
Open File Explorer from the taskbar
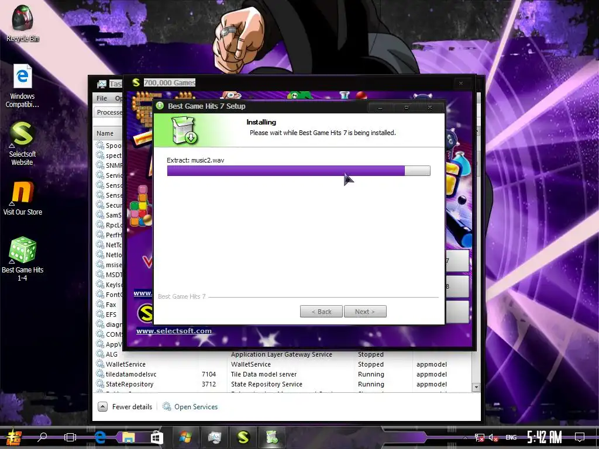[128, 437]
